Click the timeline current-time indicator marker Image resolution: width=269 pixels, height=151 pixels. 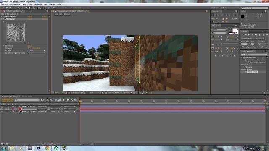80,102
